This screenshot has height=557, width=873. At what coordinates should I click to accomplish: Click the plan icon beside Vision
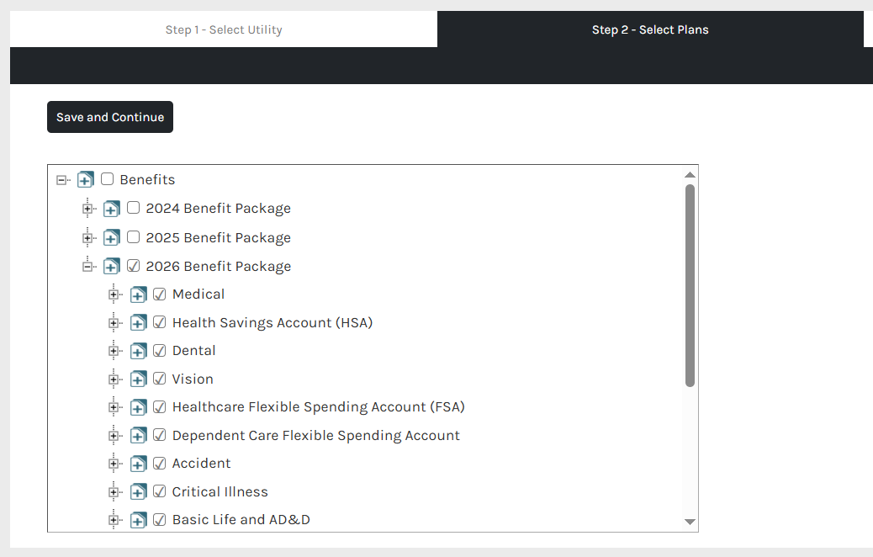coord(138,379)
